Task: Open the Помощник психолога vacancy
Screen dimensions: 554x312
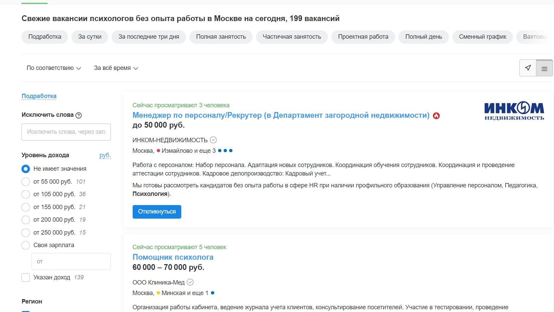Action: point(173,257)
